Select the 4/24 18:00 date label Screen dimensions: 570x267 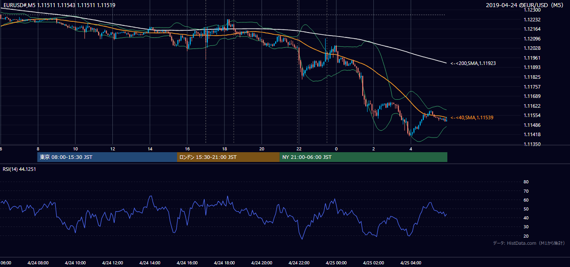click(x=224, y=263)
